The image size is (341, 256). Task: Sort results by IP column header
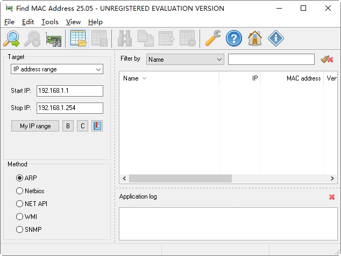(x=240, y=78)
